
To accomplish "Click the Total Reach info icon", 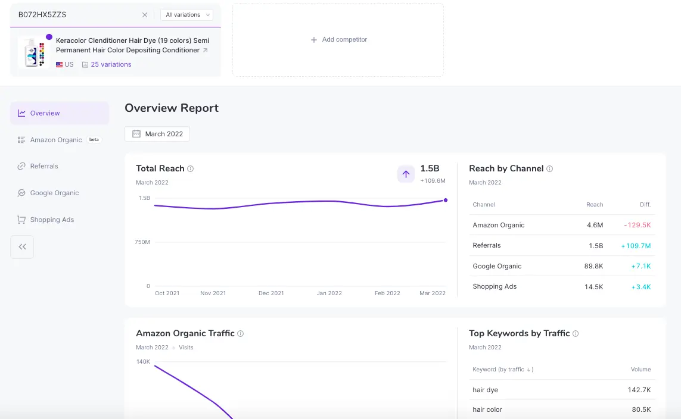I will (191, 169).
